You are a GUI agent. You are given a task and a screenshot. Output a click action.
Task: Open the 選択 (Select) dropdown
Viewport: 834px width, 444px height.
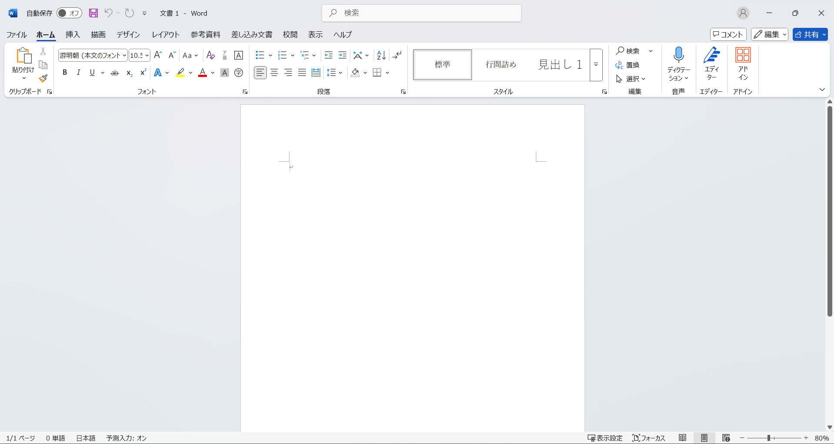click(x=631, y=79)
